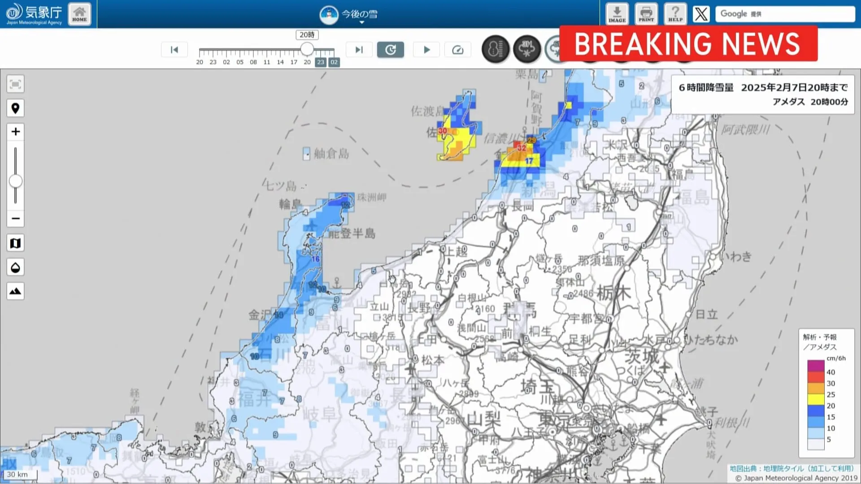Click the 40 magenta legend swatch
The image size is (861, 484).
pyautogui.click(x=816, y=366)
